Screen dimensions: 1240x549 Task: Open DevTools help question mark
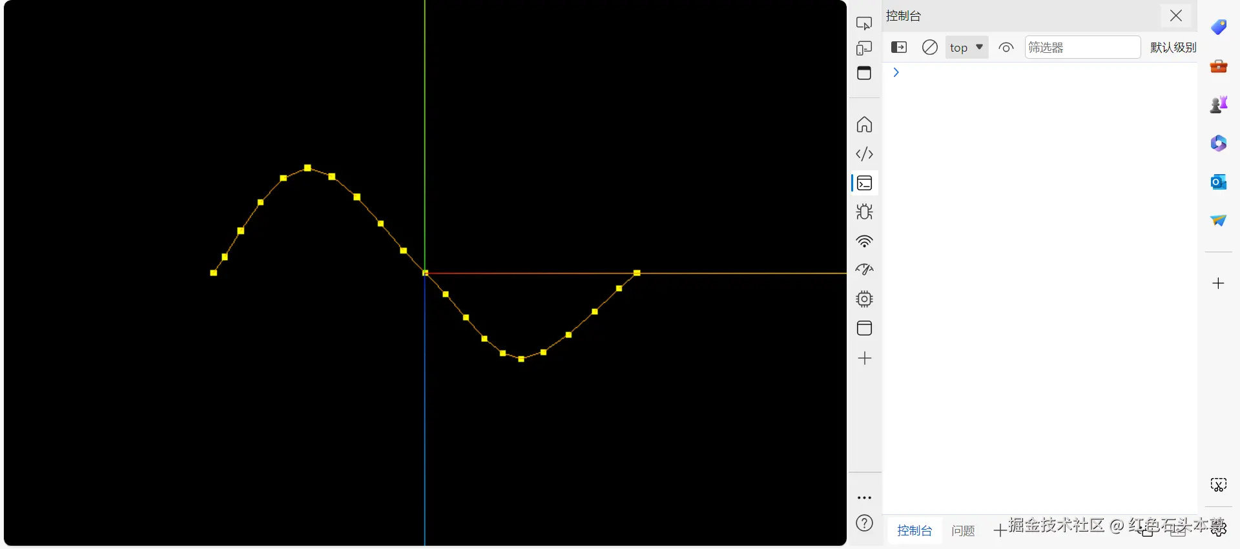(864, 523)
